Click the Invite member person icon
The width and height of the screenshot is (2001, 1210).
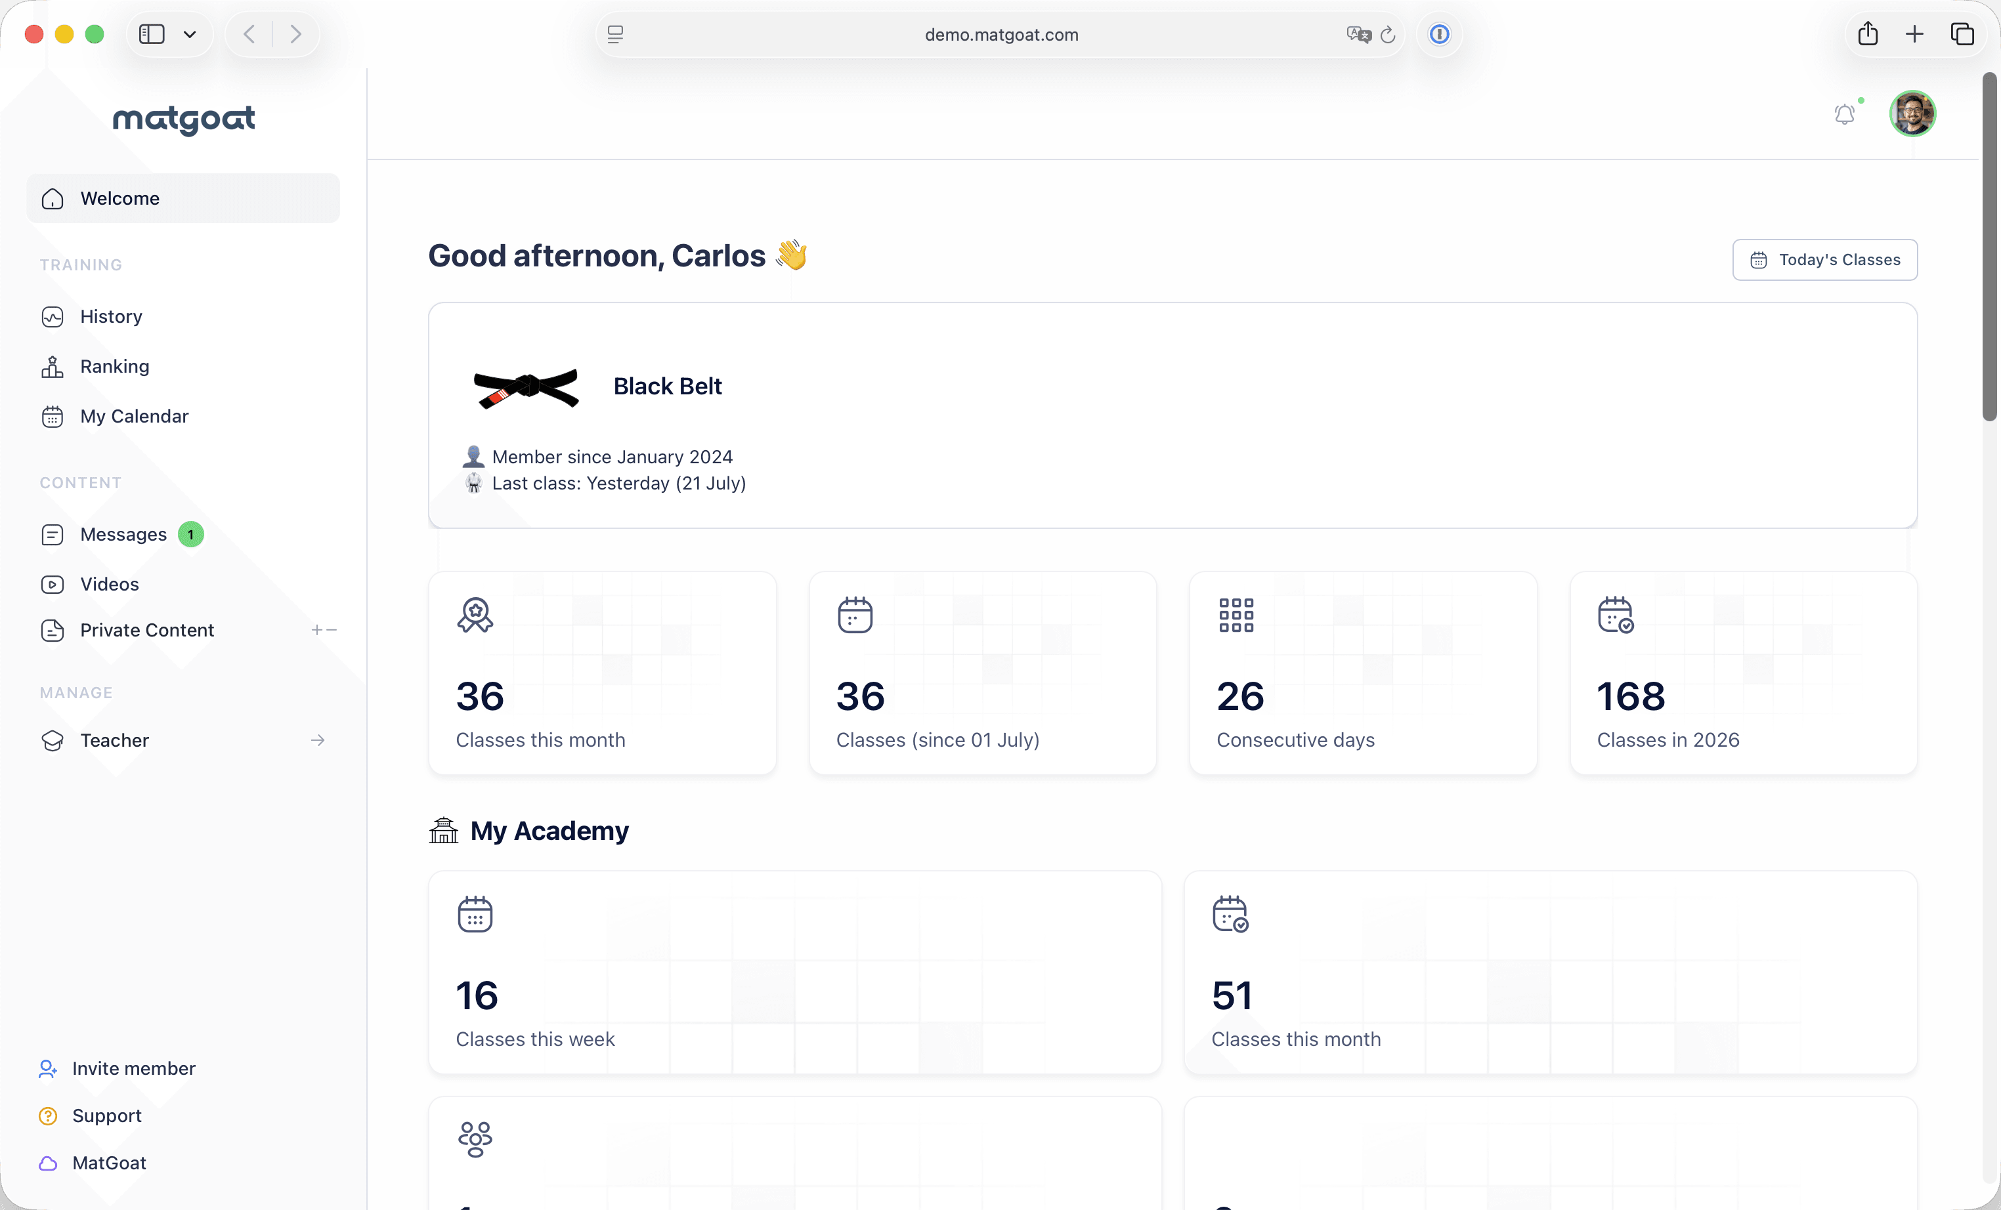tap(48, 1069)
